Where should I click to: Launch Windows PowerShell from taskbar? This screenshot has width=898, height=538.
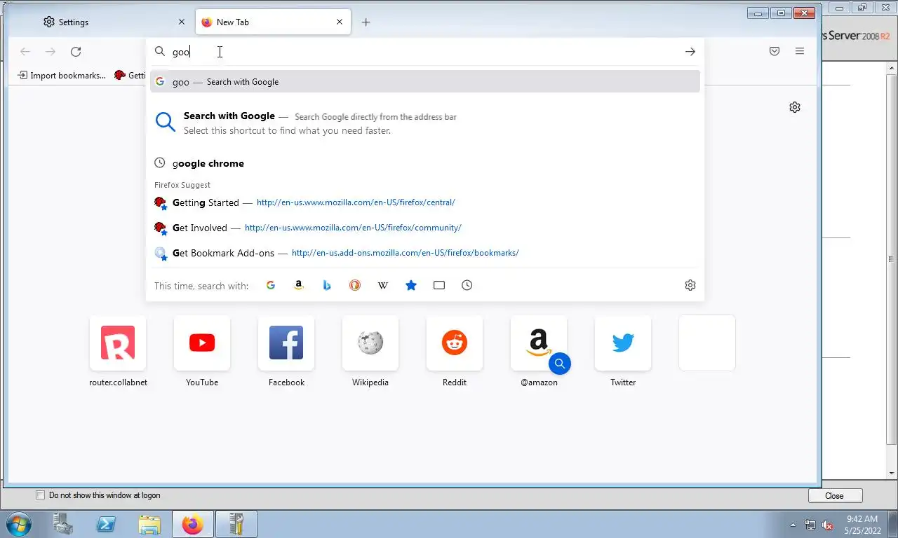pyautogui.click(x=107, y=524)
